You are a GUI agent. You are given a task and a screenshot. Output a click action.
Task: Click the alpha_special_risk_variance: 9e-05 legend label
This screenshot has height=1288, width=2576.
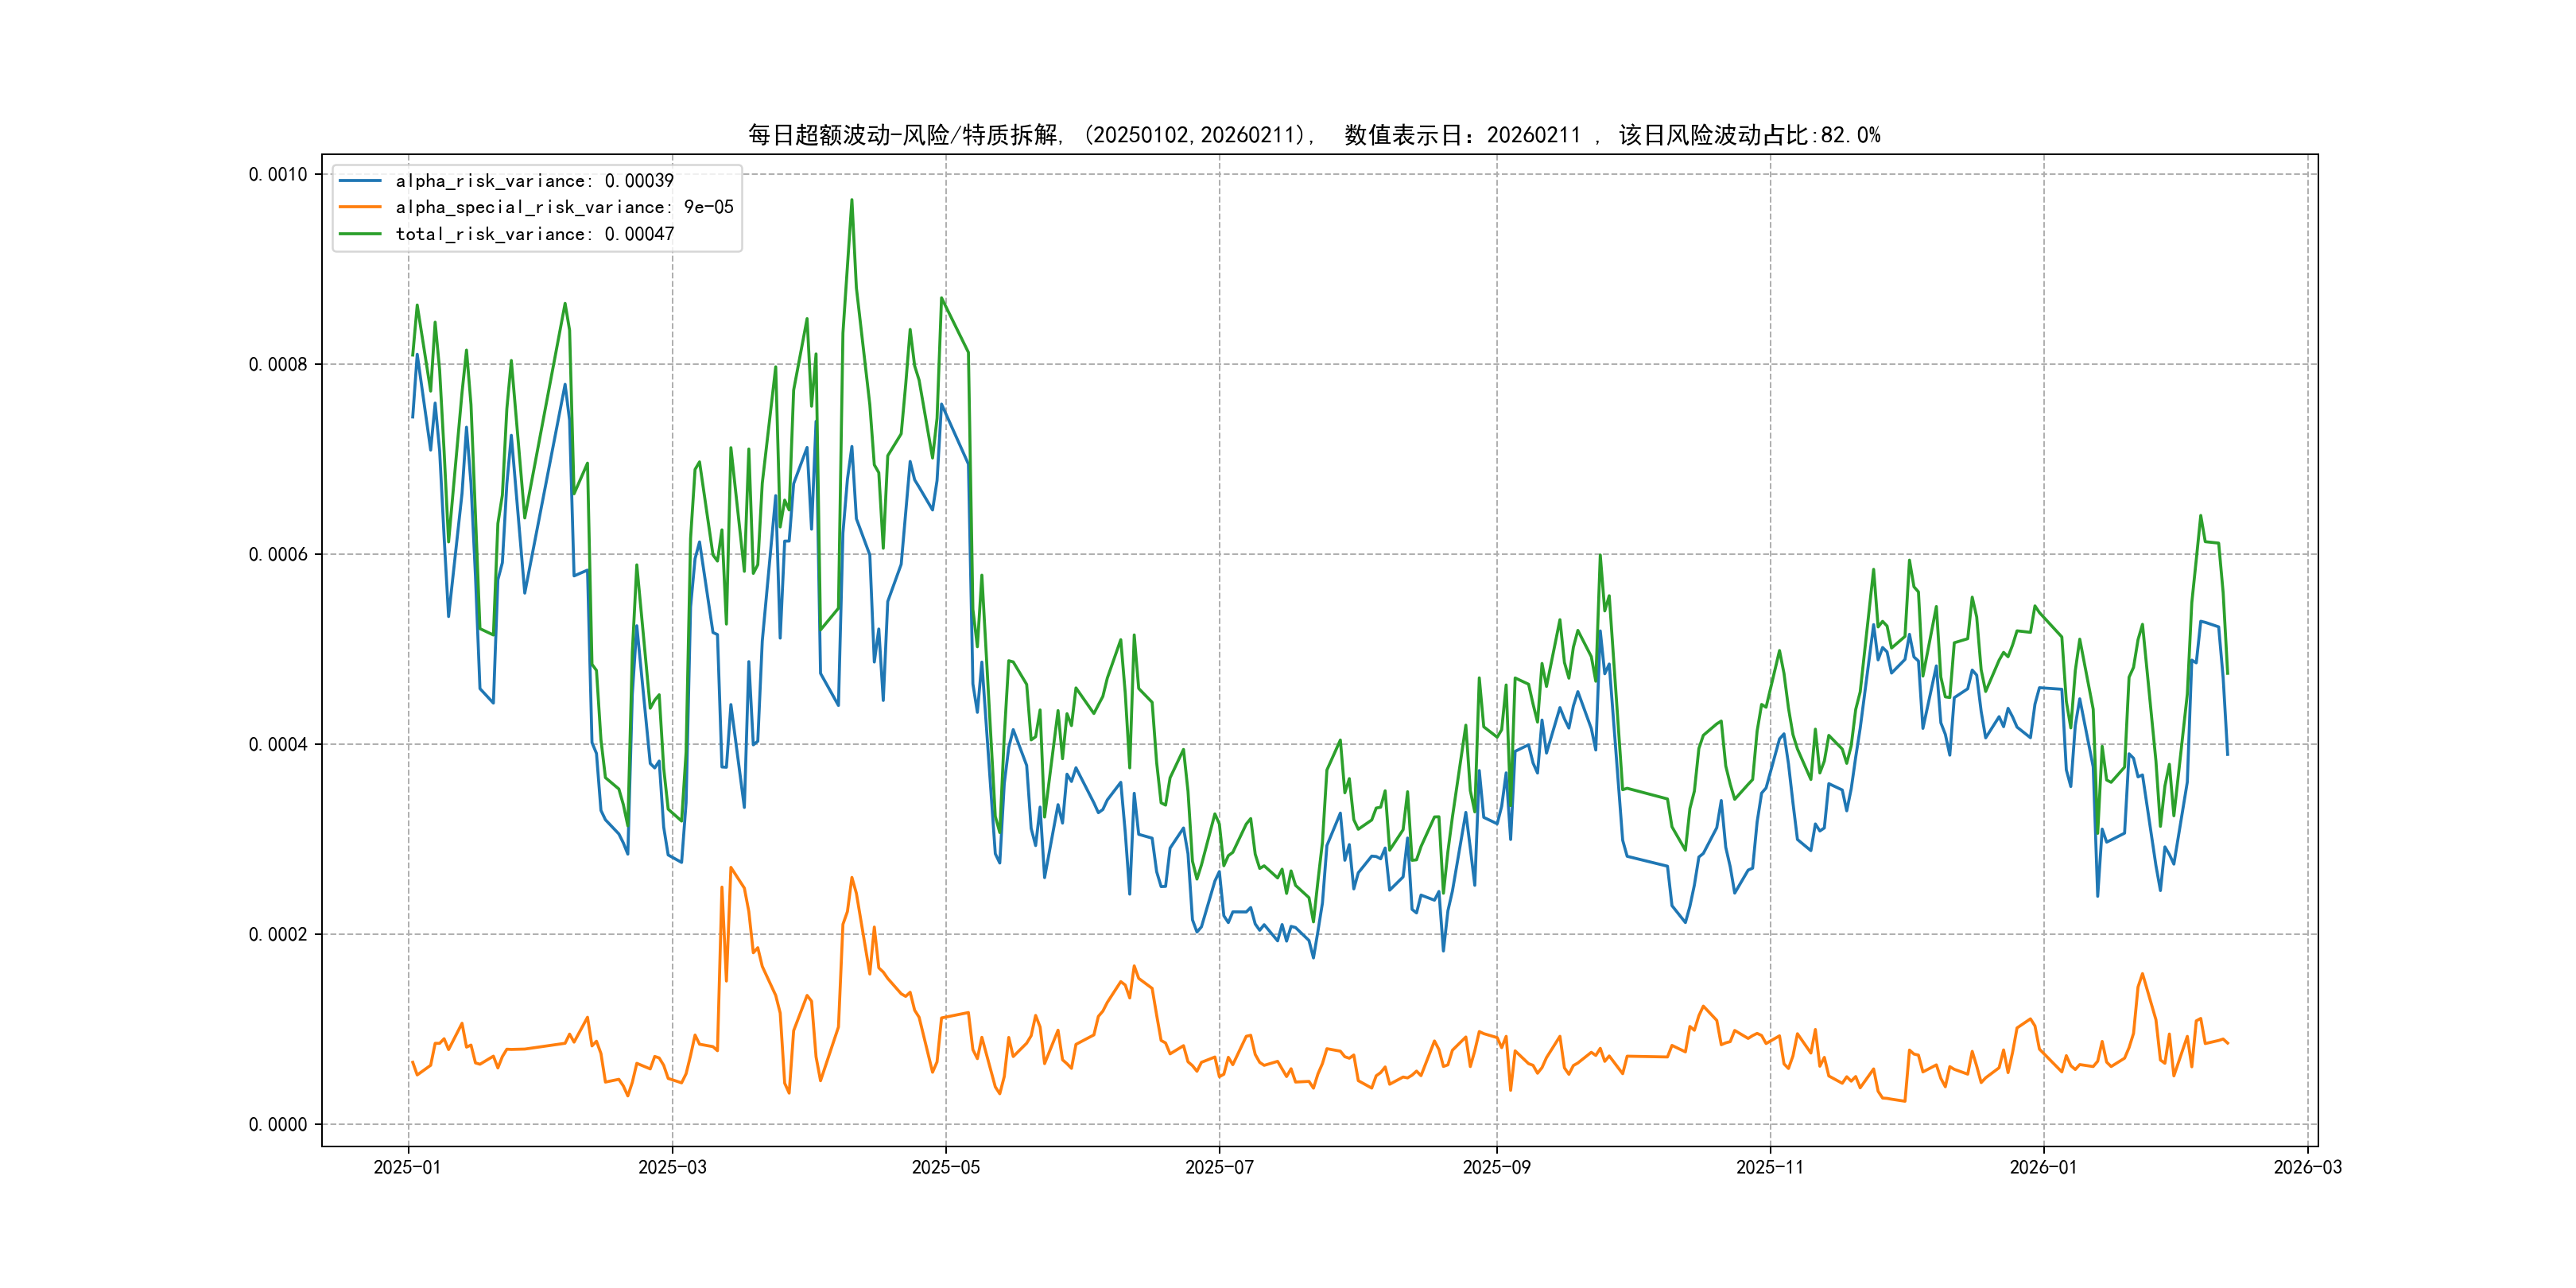[564, 207]
